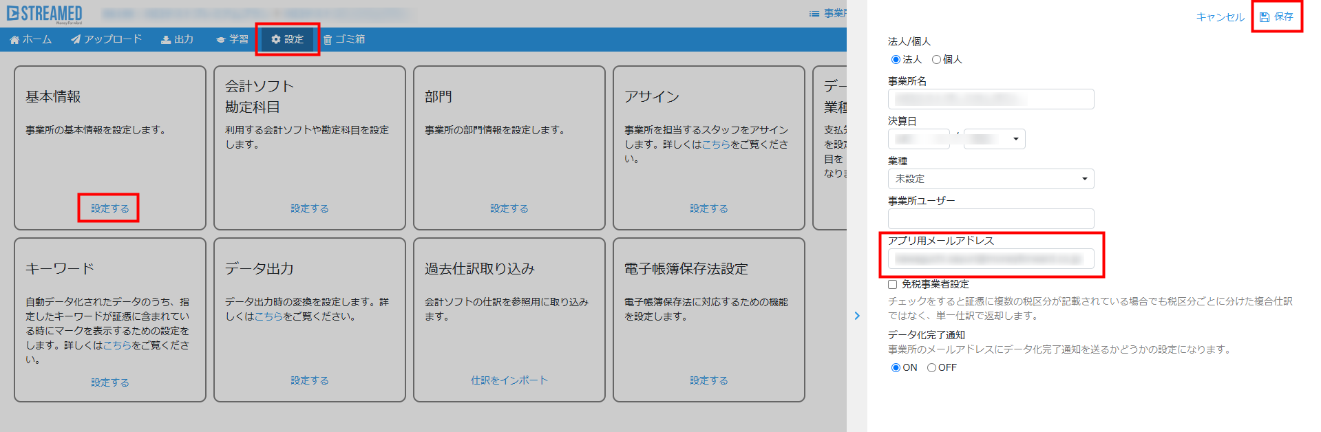Click 仕訳をインポート link
This screenshot has height=432, width=1321.
(509, 380)
